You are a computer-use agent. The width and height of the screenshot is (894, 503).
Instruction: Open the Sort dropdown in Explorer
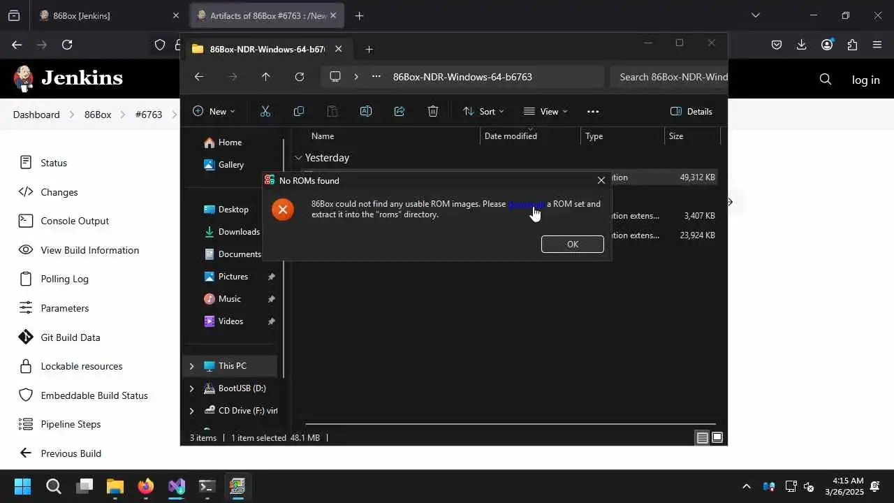tap(483, 111)
